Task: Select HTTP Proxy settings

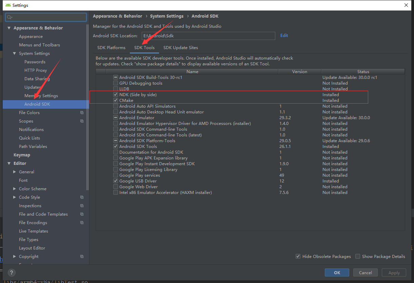Action: [36, 70]
